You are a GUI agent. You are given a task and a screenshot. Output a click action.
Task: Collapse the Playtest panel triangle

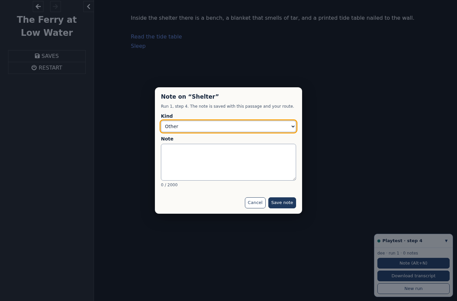[x=446, y=241]
